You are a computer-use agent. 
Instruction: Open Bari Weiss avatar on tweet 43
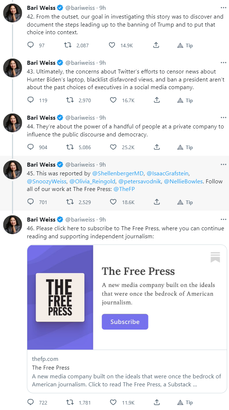click(13, 68)
